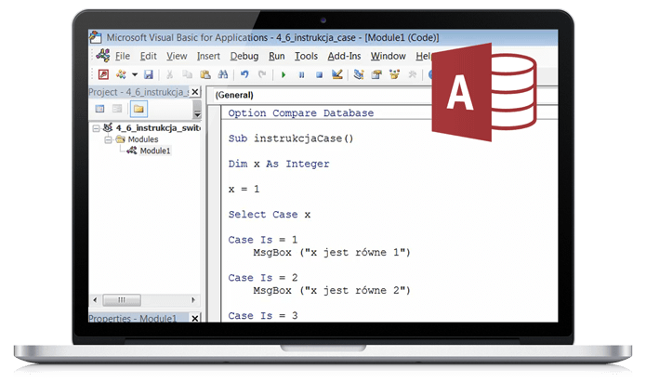This screenshot has height=382, width=646.
Task: Open the Debug menu
Action: pyautogui.click(x=244, y=56)
